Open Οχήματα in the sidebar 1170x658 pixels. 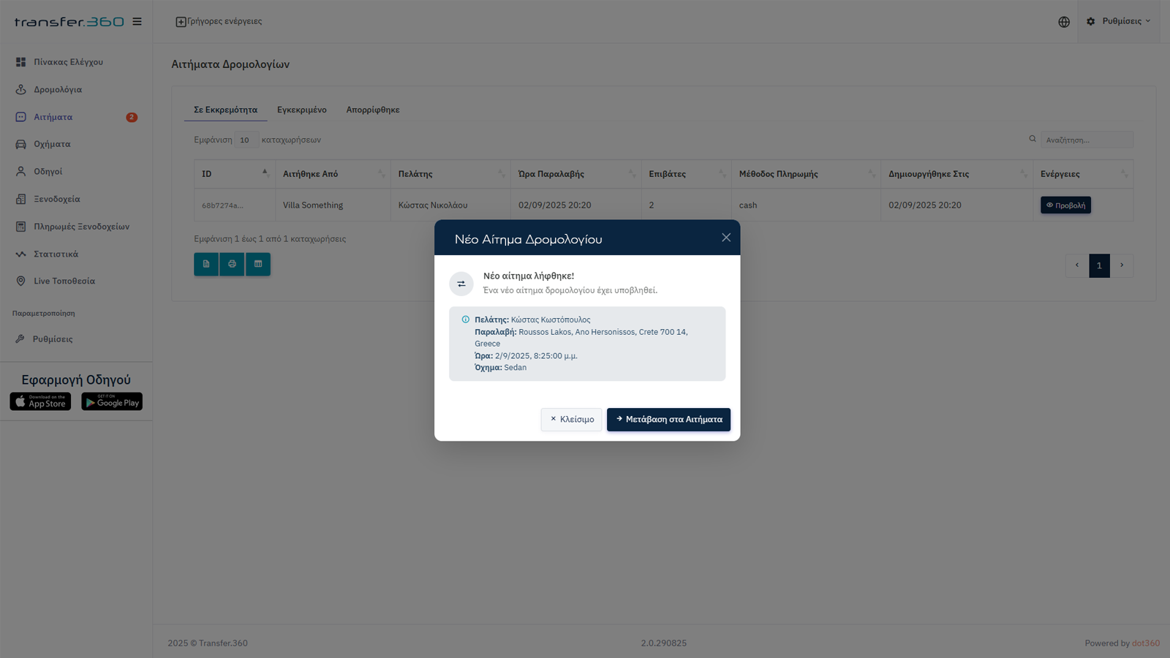pos(52,144)
